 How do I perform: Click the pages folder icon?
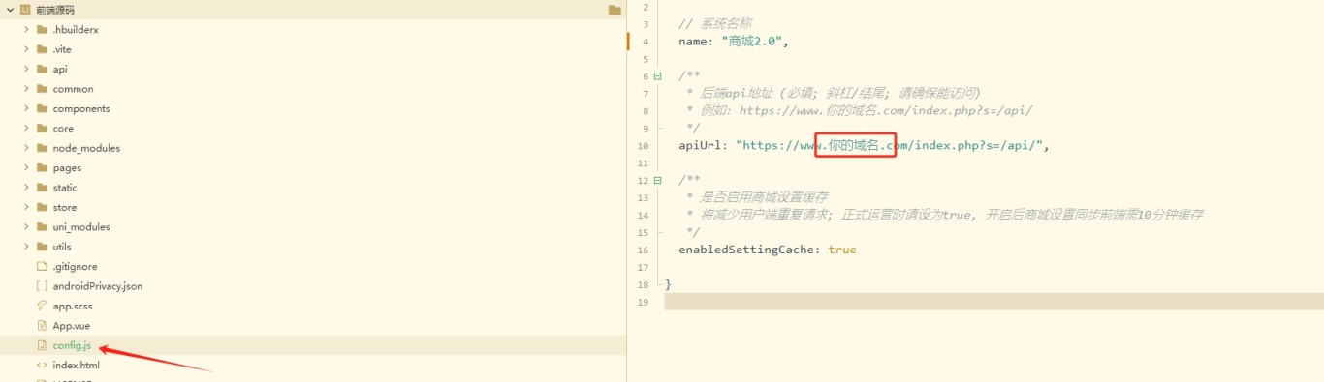(42, 168)
